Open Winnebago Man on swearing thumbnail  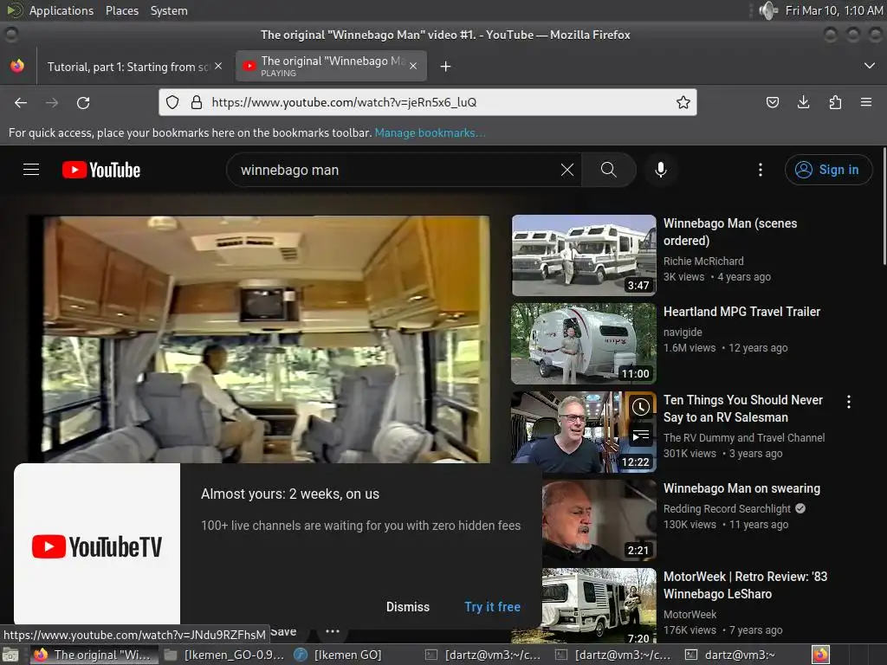tap(599, 520)
